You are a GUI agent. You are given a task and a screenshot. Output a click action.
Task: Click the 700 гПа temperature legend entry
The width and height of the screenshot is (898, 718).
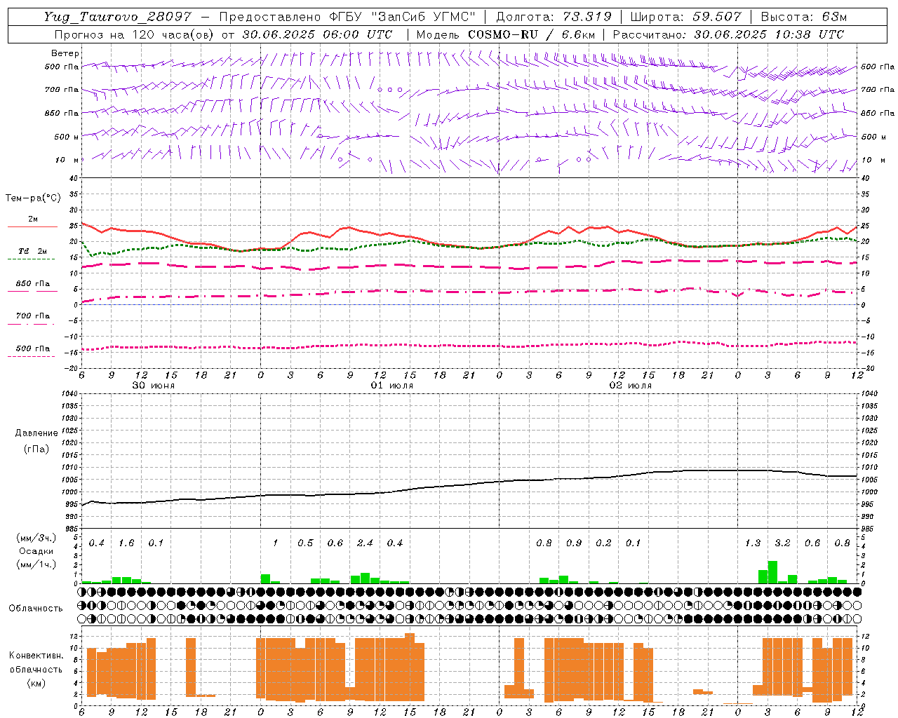tap(32, 318)
